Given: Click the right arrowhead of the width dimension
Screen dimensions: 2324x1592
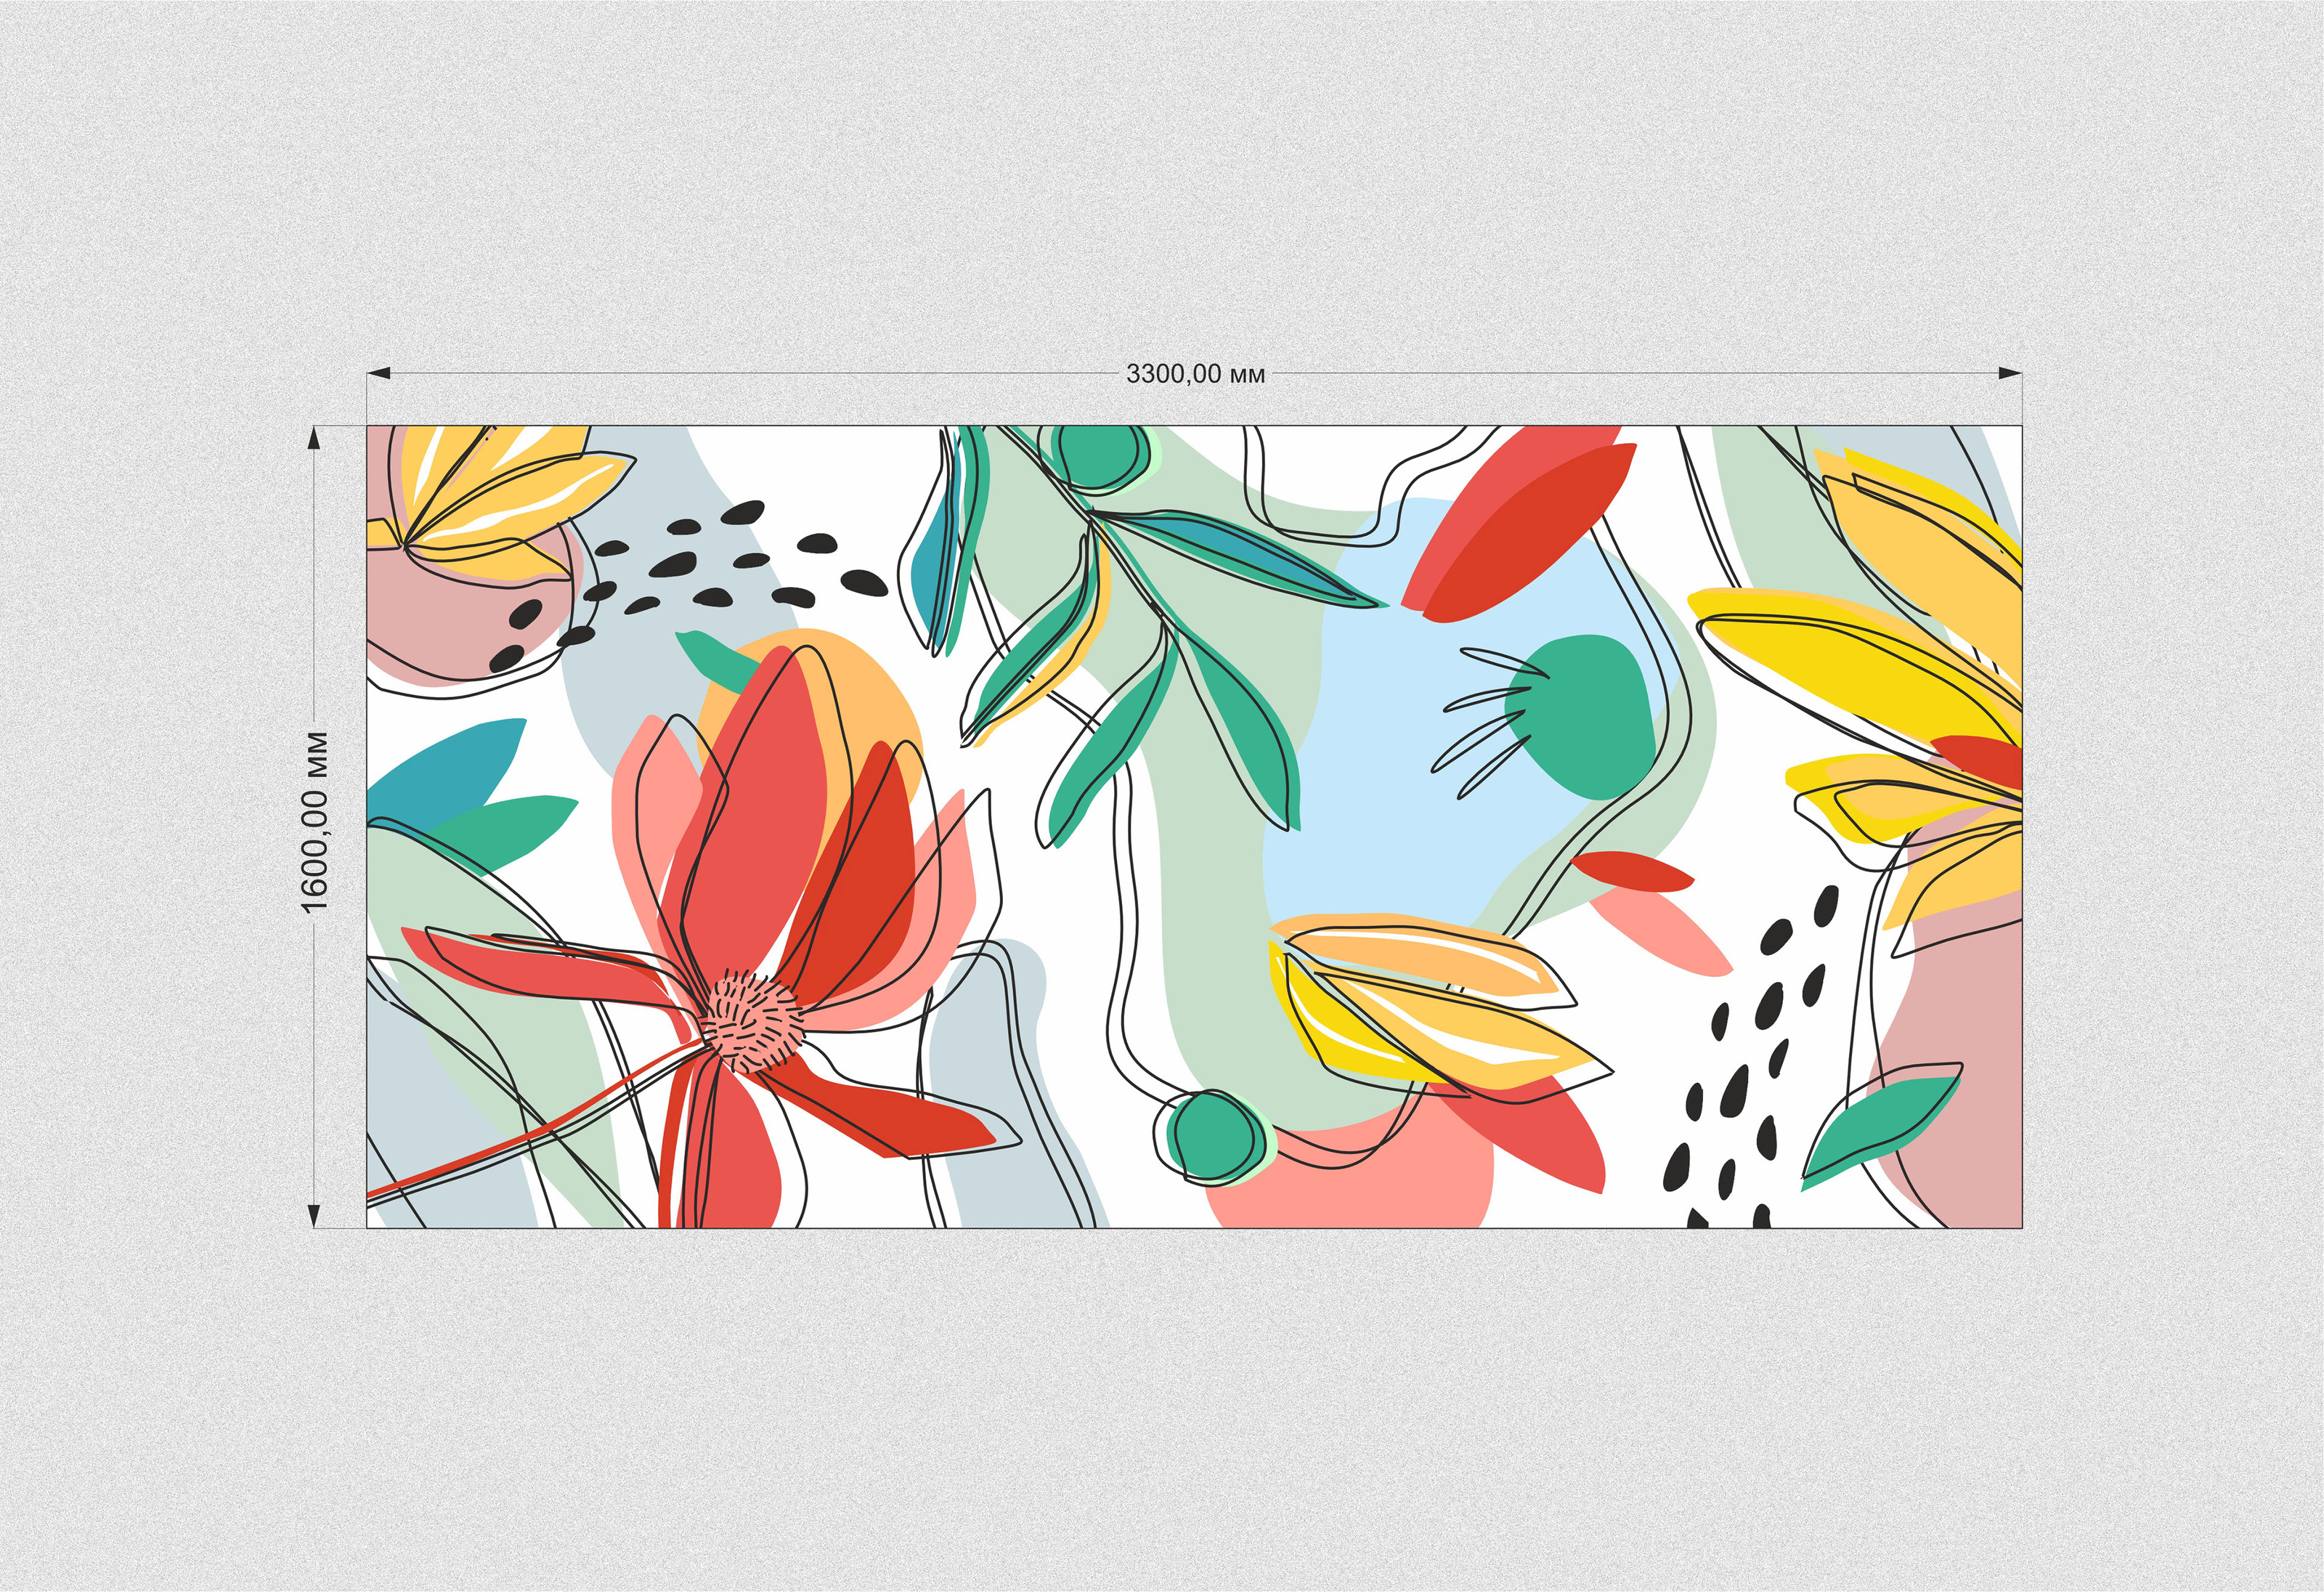Looking at the screenshot, I should [2009, 374].
